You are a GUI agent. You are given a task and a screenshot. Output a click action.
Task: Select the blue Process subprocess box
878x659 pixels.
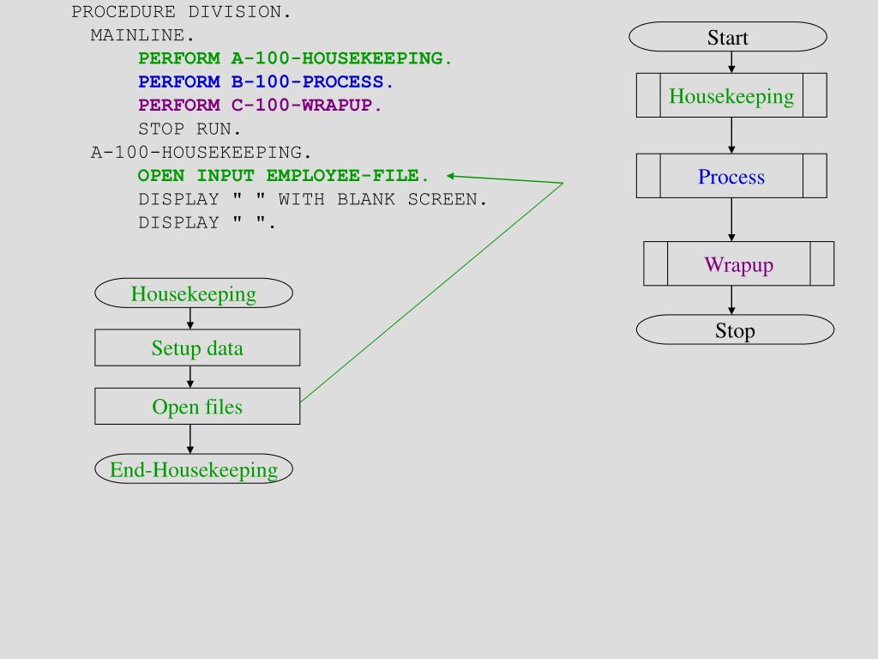pyautogui.click(x=731, y=176)
